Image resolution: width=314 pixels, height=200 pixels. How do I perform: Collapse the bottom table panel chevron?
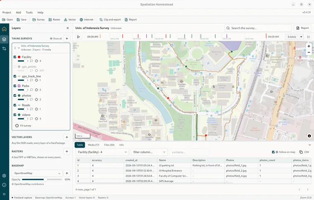tap(309, 145)
